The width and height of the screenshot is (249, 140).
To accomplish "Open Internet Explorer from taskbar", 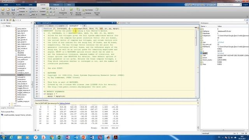I will [11, 137].
